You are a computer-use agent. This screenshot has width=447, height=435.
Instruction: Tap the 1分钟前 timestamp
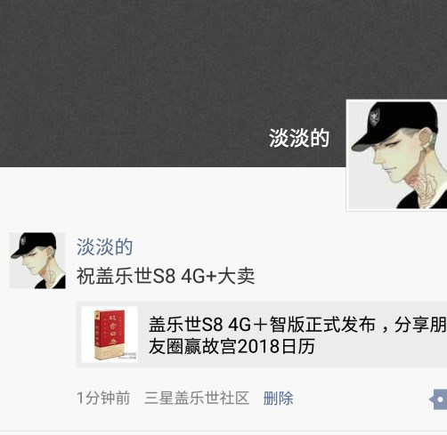(x=103, y=398)
